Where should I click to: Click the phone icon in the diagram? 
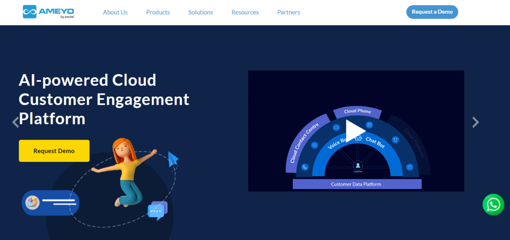click(x=305, y=167)
